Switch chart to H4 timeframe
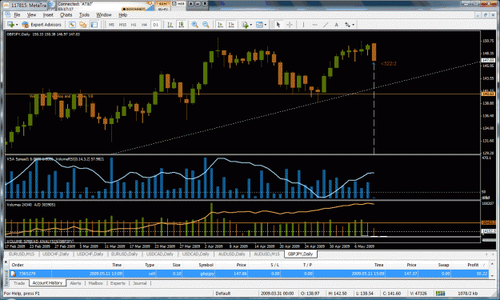The width and height of the screenshot is (500, 300). coord(145,25)
